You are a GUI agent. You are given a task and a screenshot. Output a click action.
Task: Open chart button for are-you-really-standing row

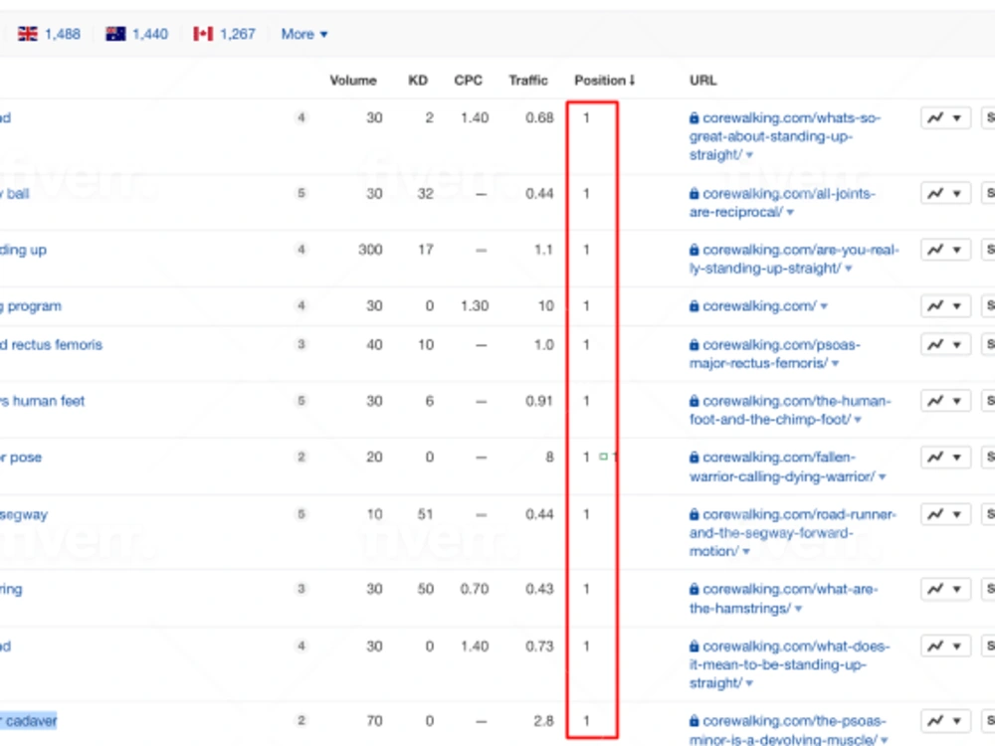pyautogui.click(x=945, y=250)
